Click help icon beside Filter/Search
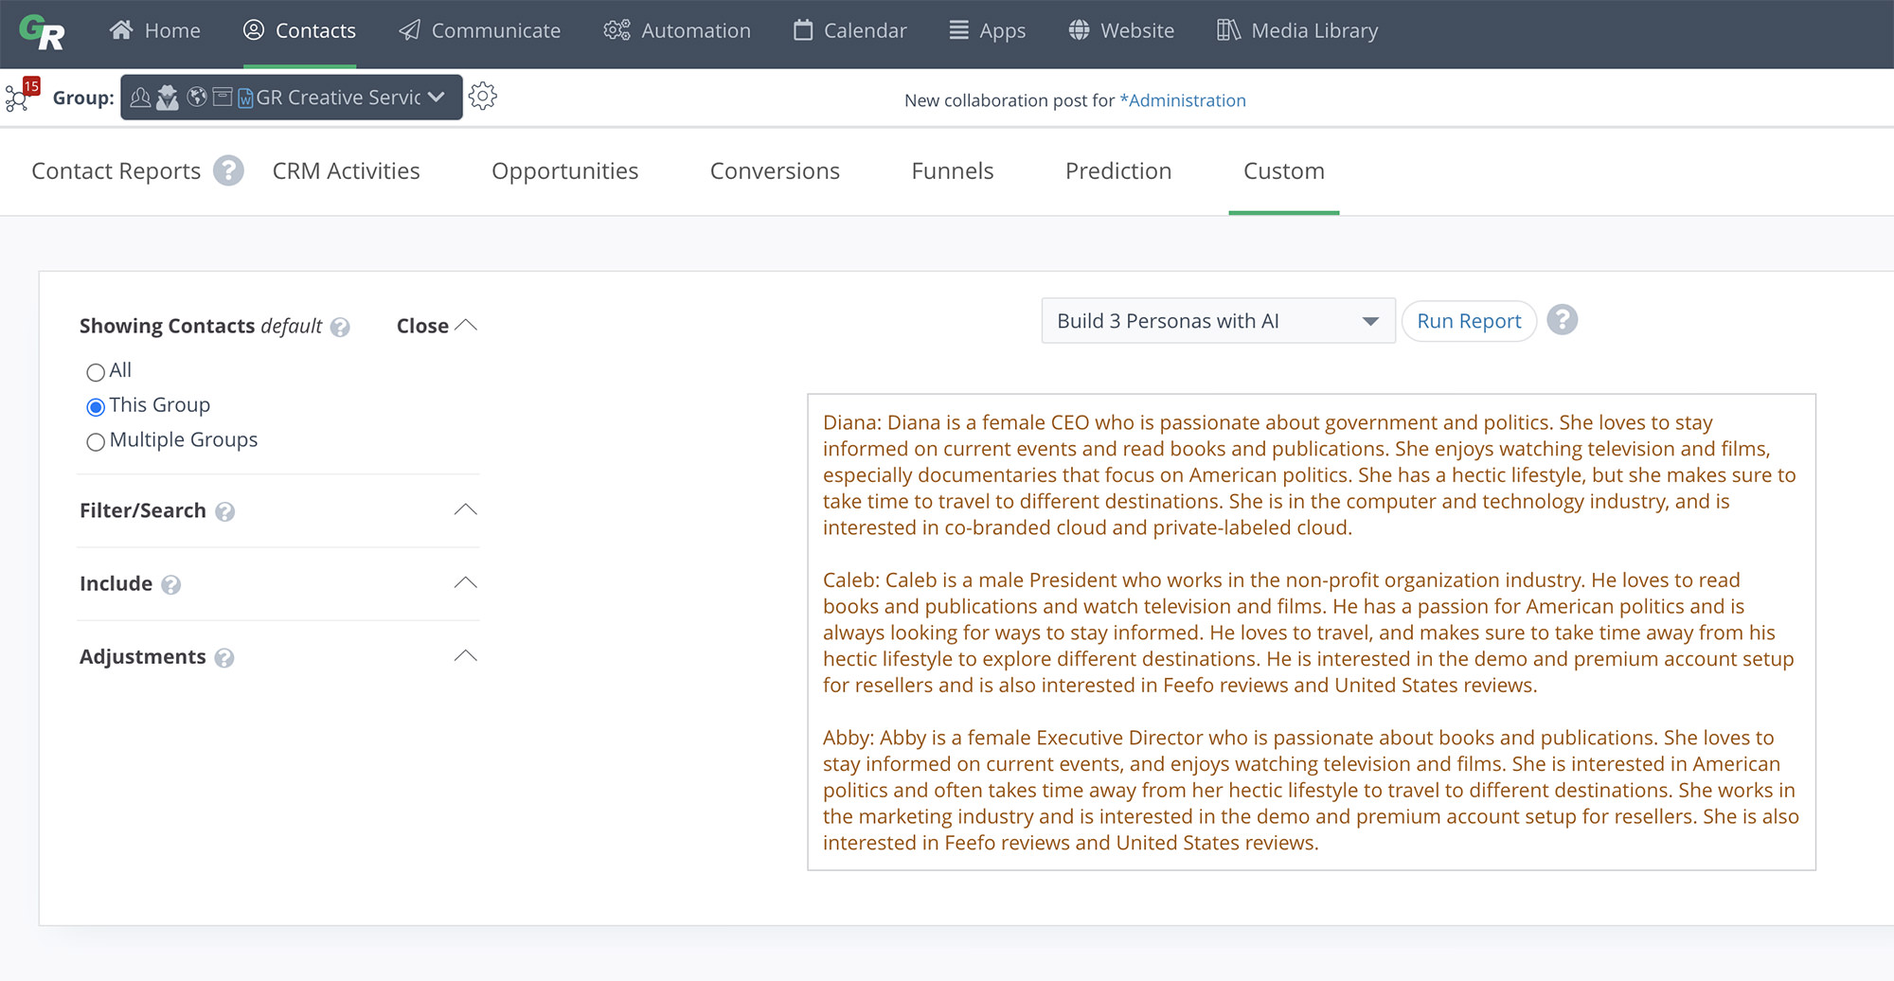This screenshot has width=1894, height=981. (x=224, y=512)
